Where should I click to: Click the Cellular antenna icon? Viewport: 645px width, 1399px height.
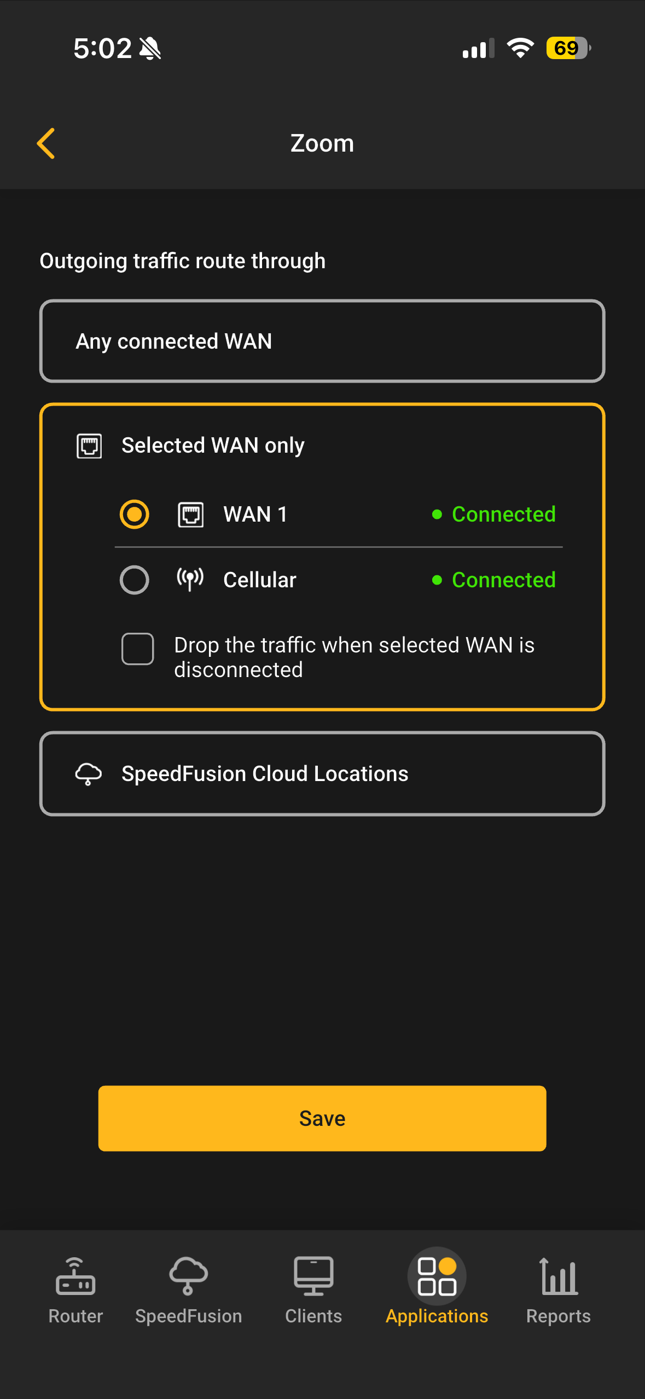(x=190, y=579)
